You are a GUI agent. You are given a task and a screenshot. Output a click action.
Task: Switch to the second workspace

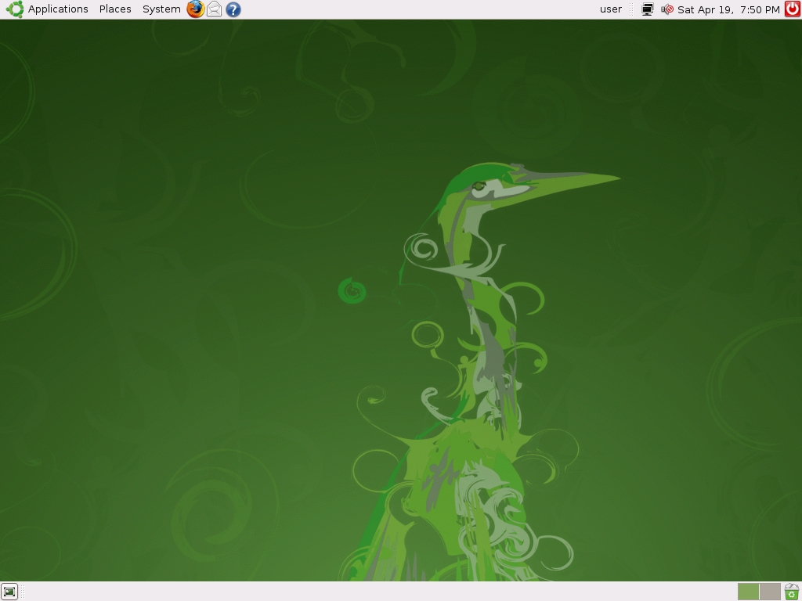coord(770,592)
